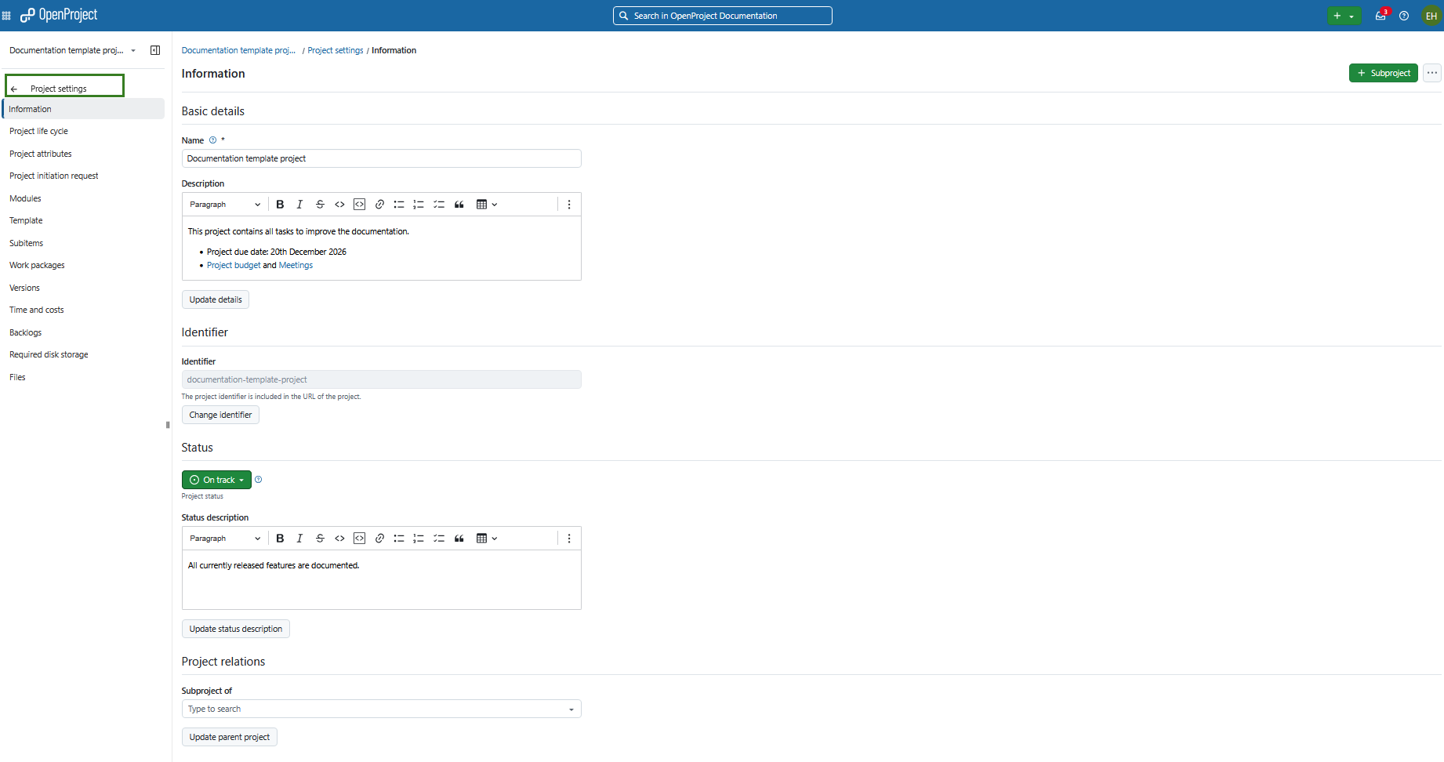
Task: Click the Change identifier button
Action: coord(220,415)
